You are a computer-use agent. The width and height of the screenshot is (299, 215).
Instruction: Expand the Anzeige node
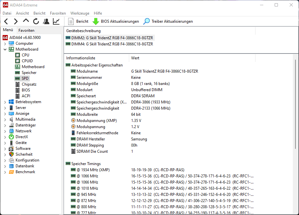[x=5, y=114]
